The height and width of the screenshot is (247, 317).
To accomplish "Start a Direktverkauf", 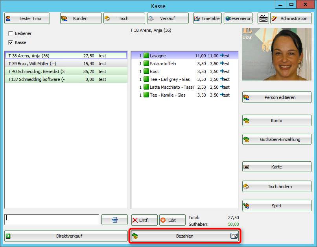I will pyautogui.click(x=66, y=236).
